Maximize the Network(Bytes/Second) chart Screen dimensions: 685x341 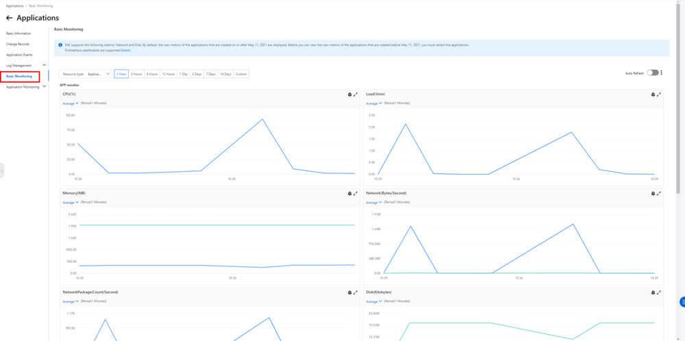pyautogui.click(x=659, y=193)
